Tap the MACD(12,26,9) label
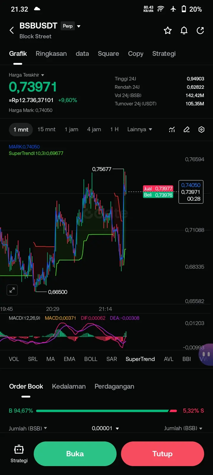Viewport: 213px width, 475px height. coord(25,318)
